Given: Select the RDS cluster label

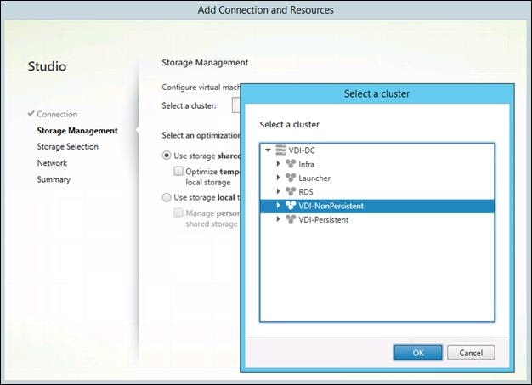Looking at the screenshot, I should click(x=306, y=192).
